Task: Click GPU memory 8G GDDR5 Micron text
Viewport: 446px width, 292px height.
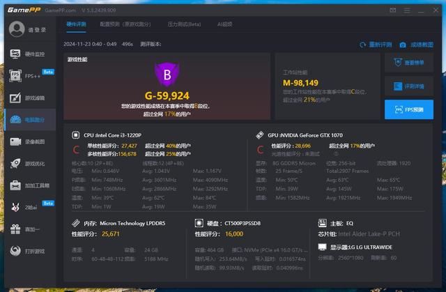Action: tap(294, 163)
